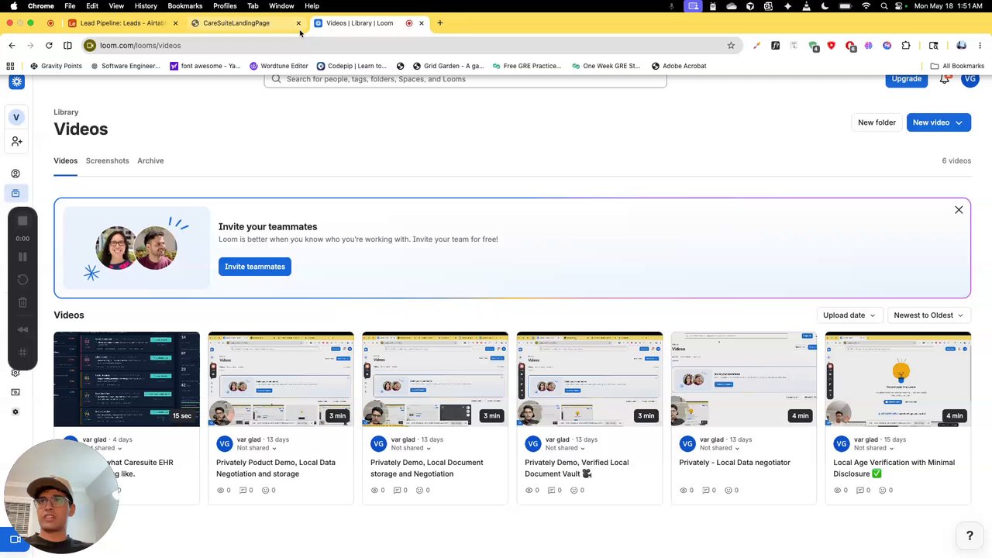
Task: Click the Invite teammates button
Action: click(255, 267)
